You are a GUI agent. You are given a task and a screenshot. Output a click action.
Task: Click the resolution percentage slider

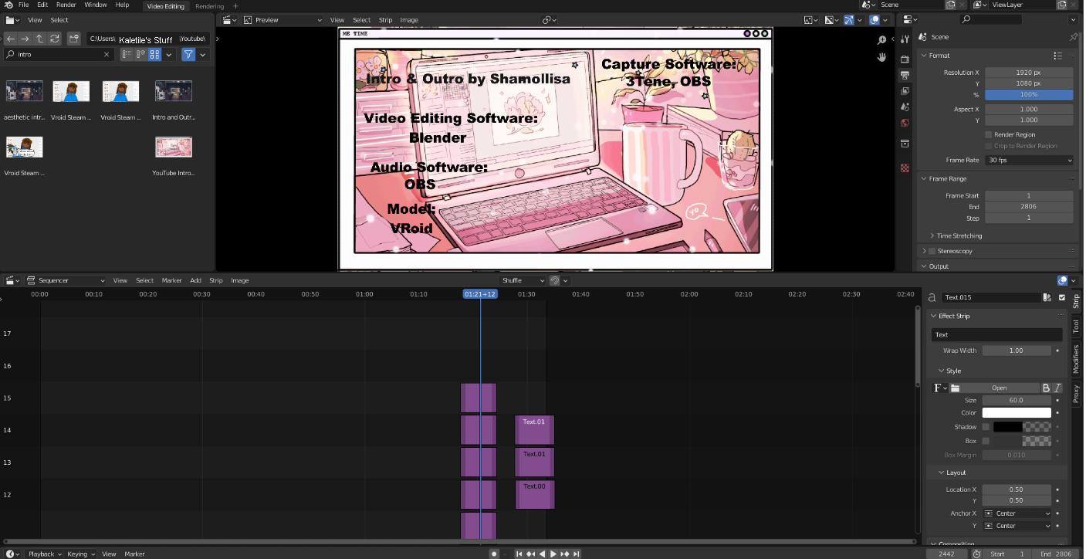pyautogui.click(x=1029, y=95)
